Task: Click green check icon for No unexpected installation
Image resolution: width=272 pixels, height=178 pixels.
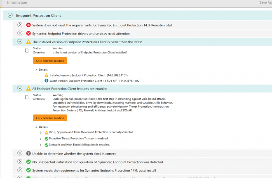Action: 28,162
